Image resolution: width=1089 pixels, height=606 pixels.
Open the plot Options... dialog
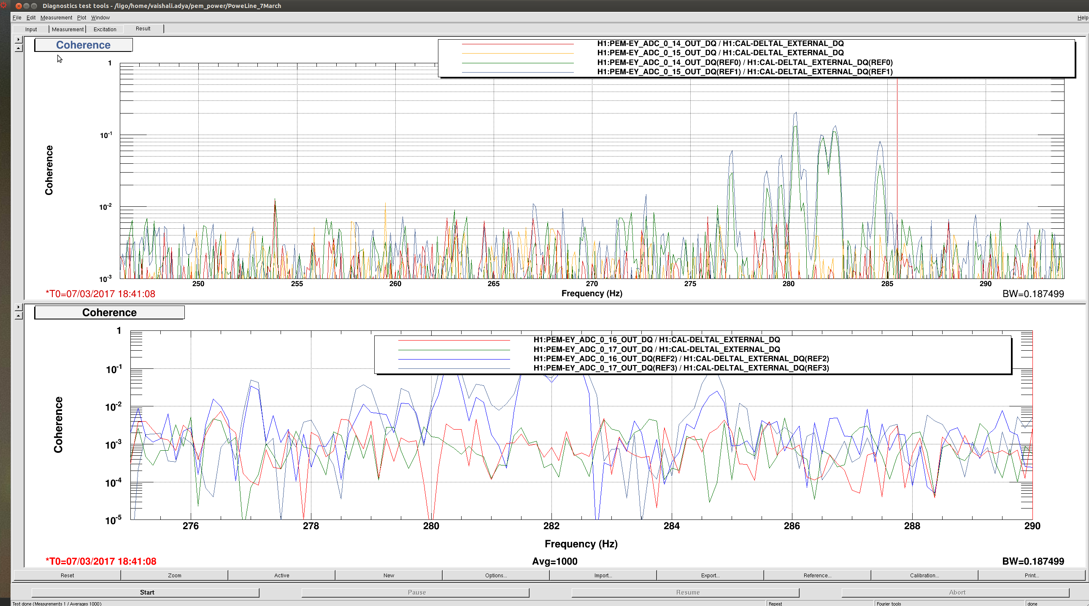[496, 575]
